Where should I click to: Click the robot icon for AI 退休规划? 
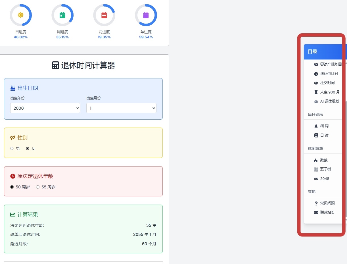coord(316,101)
